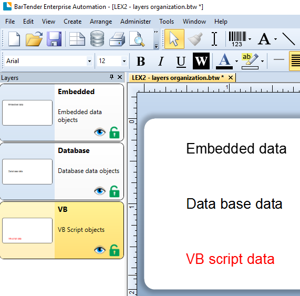Open the Help menu
This screenshot has height=296, width=300.
pyautogui.click(x=221, y=22)
